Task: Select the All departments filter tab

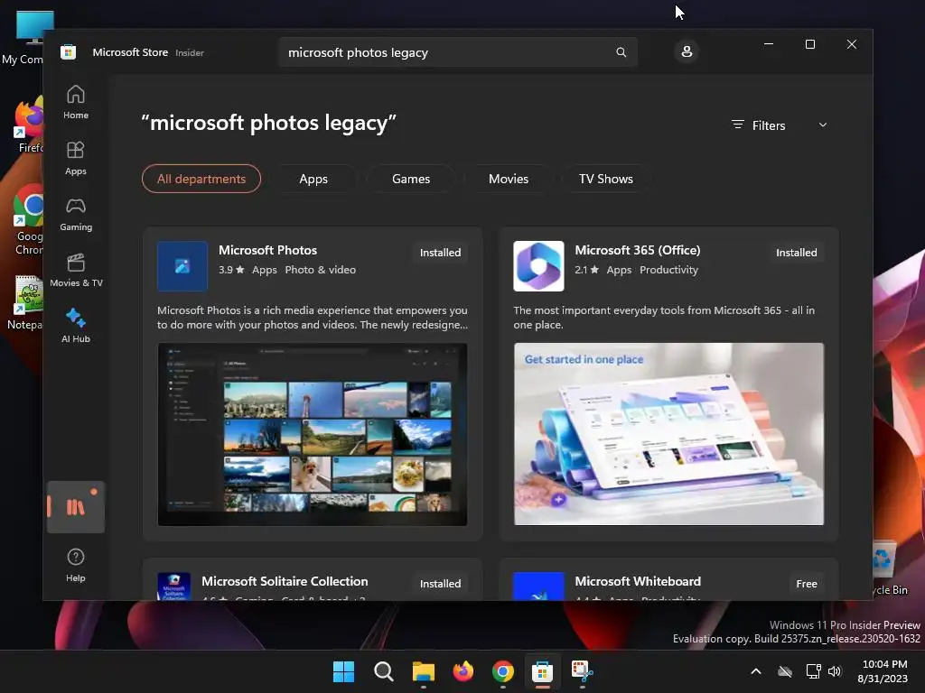Action: click(201, 179)
